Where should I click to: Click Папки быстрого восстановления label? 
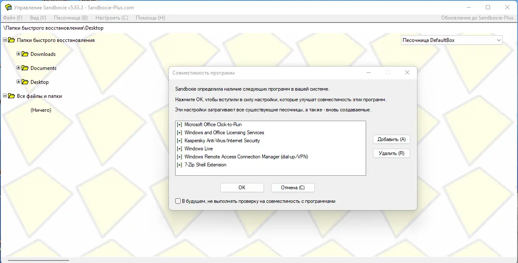(56, 40)
